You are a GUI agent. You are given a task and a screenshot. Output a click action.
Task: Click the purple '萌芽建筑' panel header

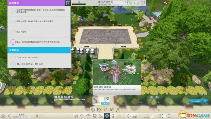tap(36, 3)
